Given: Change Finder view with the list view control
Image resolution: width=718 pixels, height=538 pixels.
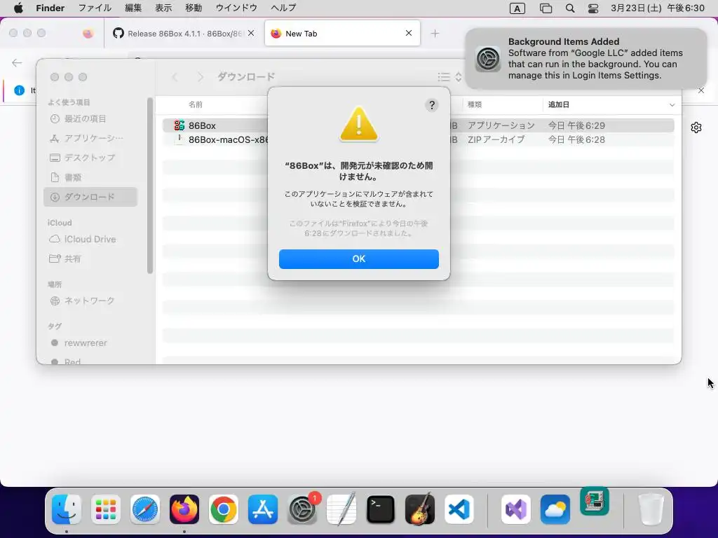Looking at the screenshot, I should [x=449, y=77].
